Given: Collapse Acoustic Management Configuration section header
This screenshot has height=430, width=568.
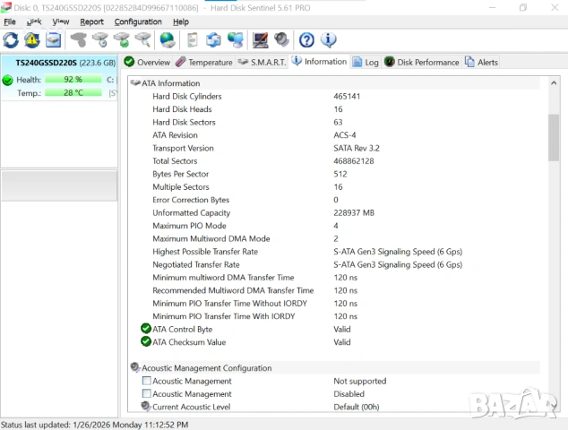Looking at the screenshot, I should tap(135, 368).
